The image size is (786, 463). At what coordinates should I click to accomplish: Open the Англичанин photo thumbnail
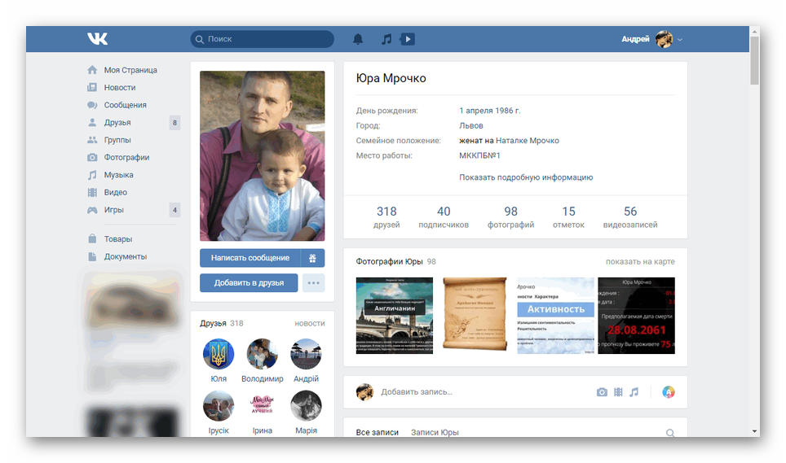(x=395, y=315)
